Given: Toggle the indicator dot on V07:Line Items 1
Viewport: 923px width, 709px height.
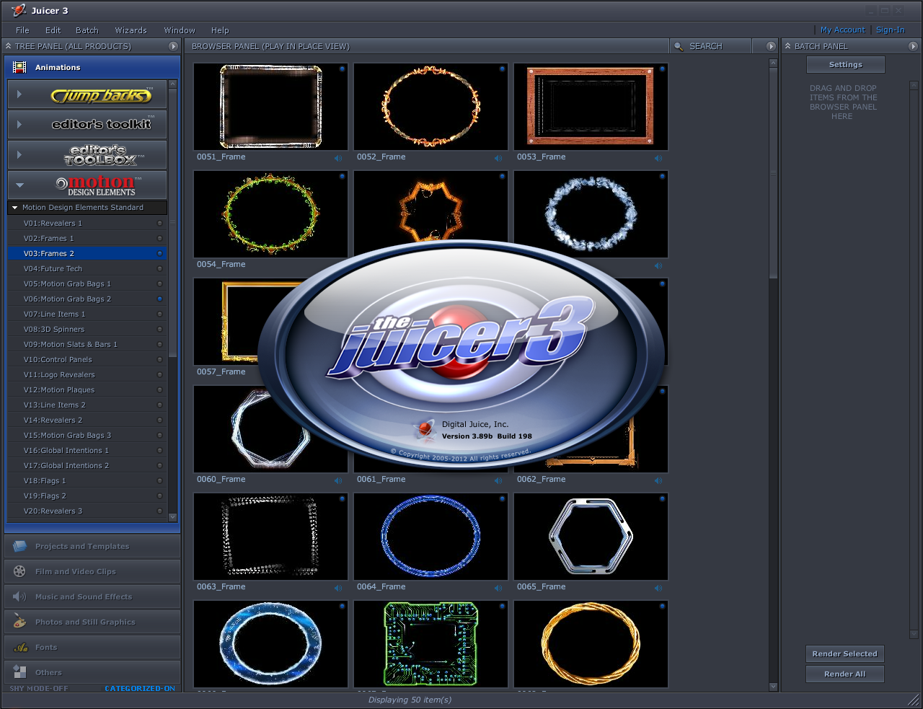Looking at the screenshot, I should tap(159, 314).
